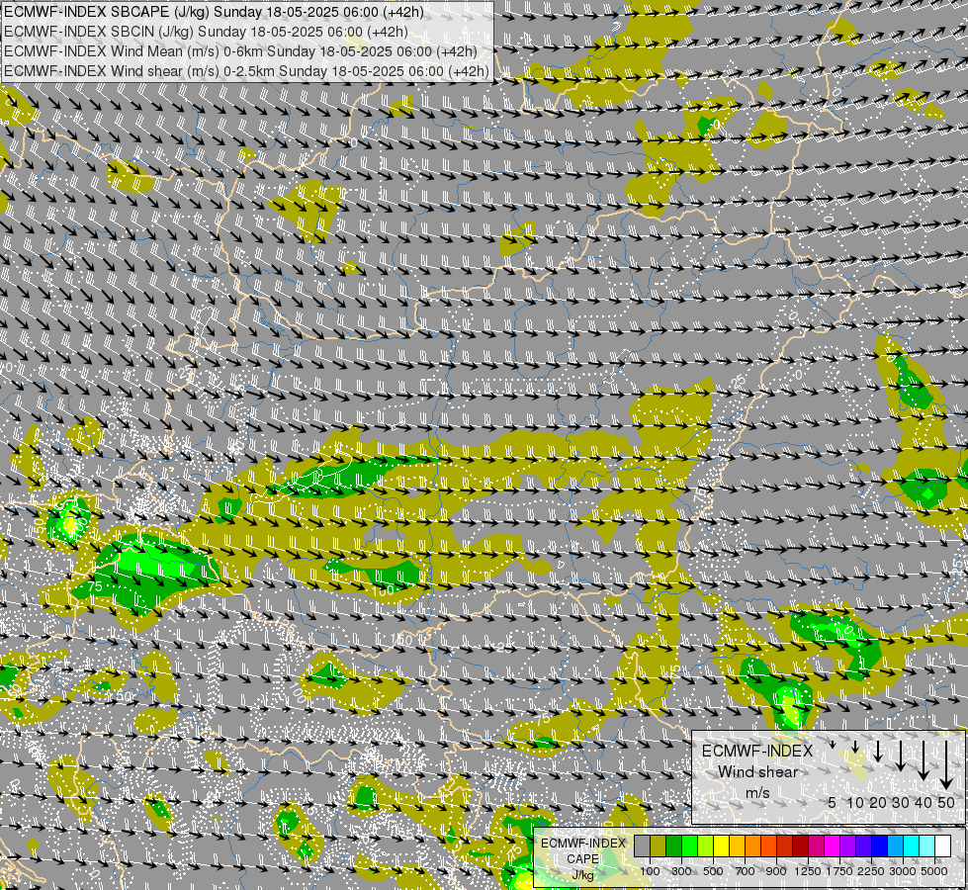Viewport: 968px width, 890px height.
Task: Click the number 50 under longest shear arrow
Action: pyautogui.click(x=946, y=803)
